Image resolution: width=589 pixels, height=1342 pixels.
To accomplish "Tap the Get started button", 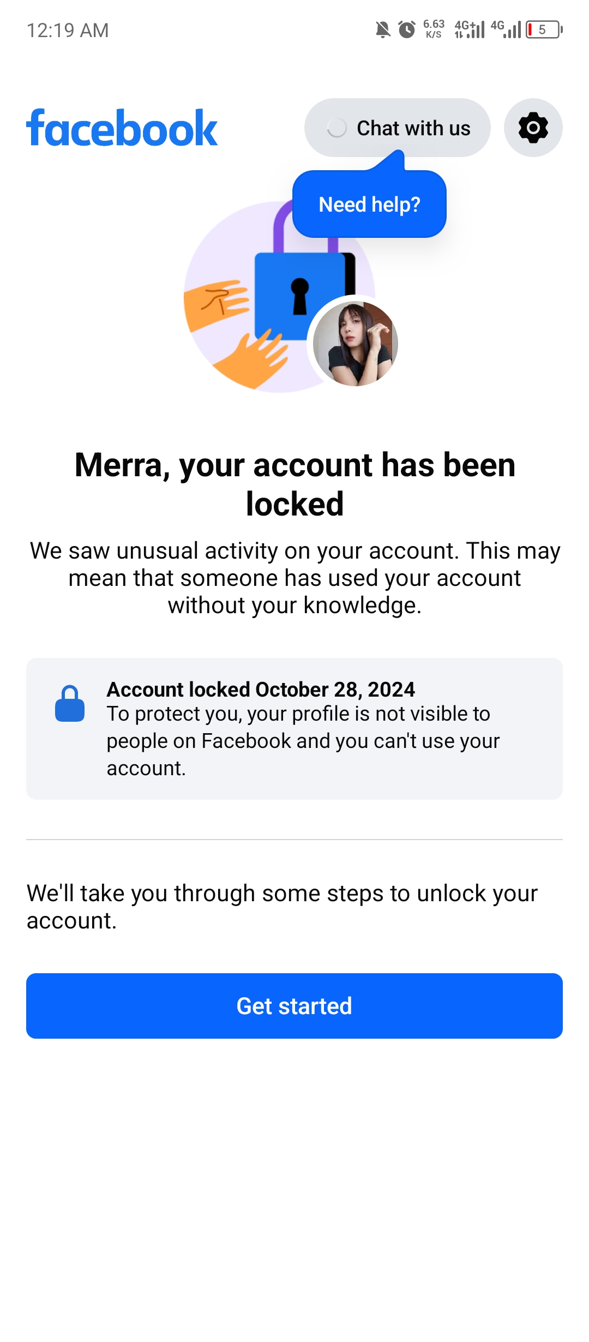I will 294,1005.
